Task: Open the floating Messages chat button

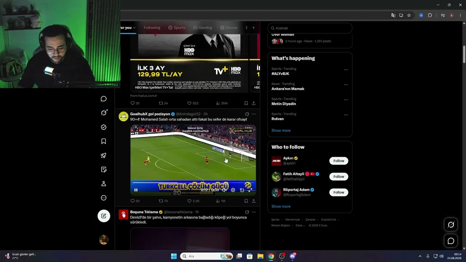Action: click(451, 241)
